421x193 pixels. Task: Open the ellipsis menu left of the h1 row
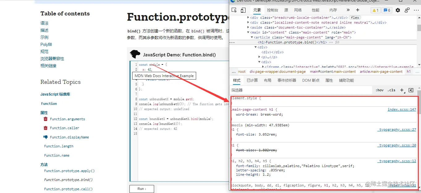coord(232,42)
